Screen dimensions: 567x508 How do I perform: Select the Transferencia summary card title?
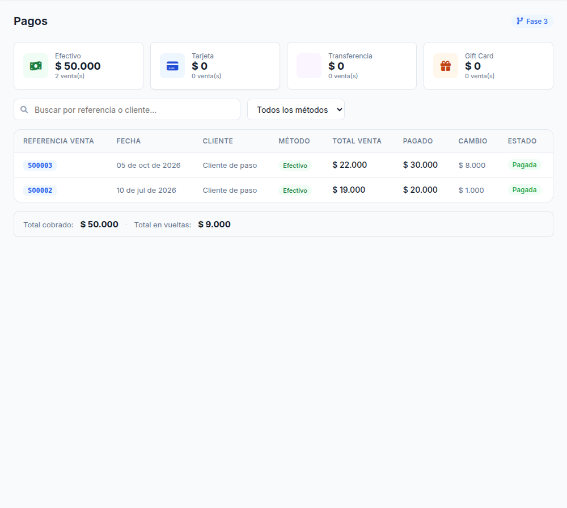click(350, 56)
